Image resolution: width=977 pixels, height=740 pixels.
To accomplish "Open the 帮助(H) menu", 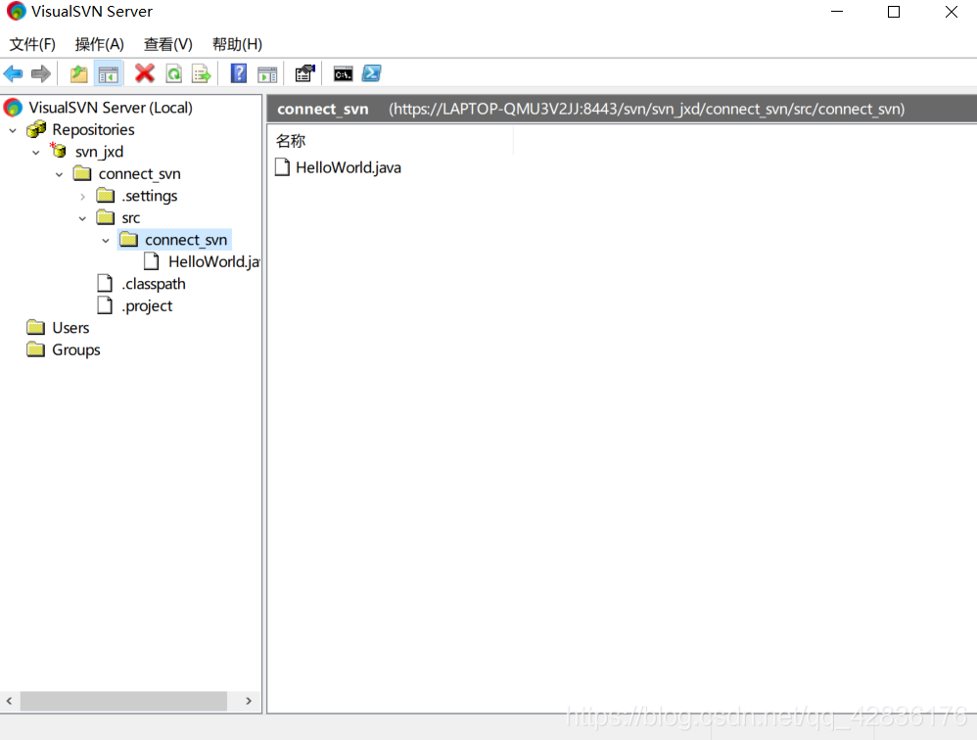I will tap(237, 44).
